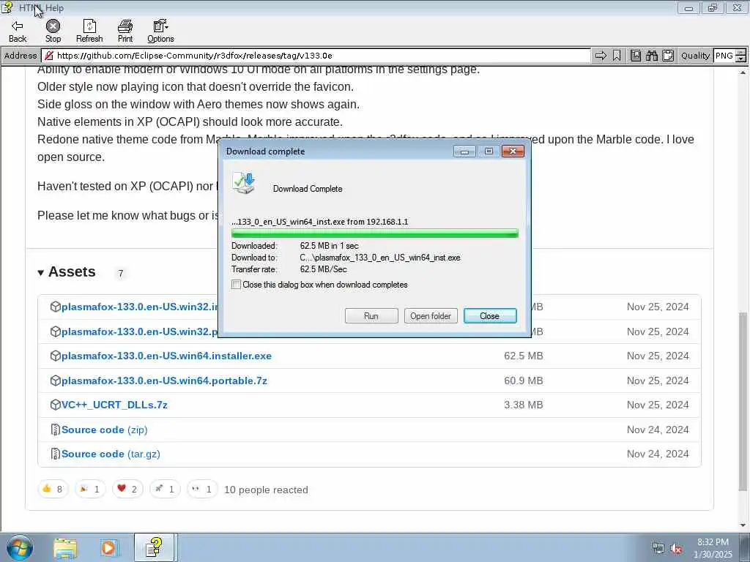750x562 pixels.
Task: Collapse the Assets section triangle
Action: pos(41,273)
